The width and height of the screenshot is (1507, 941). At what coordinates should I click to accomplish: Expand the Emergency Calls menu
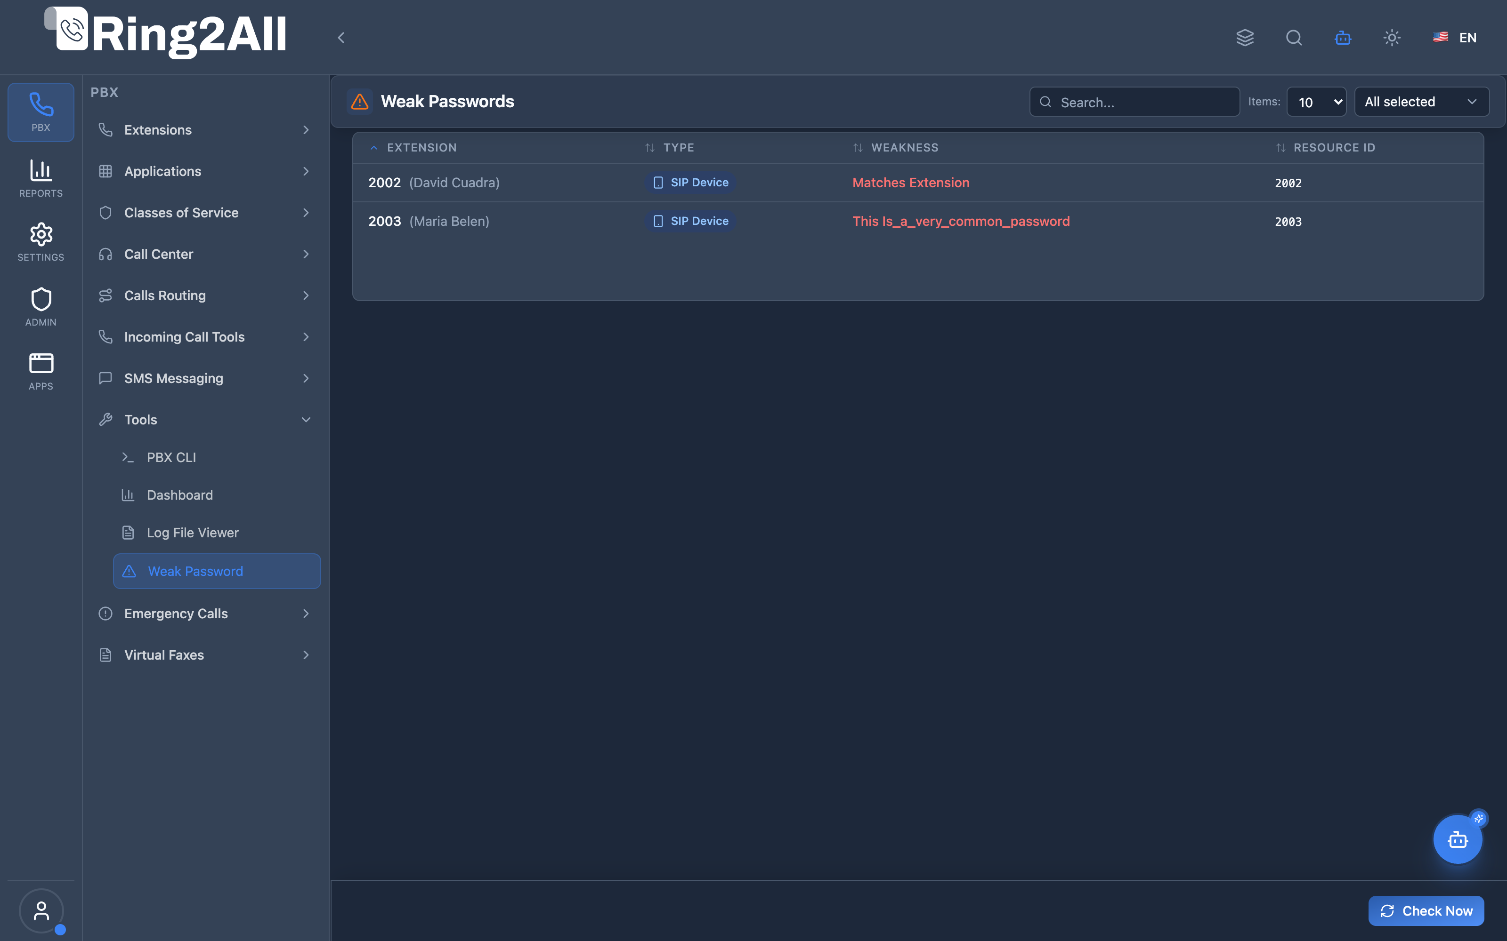pos(205,613)
